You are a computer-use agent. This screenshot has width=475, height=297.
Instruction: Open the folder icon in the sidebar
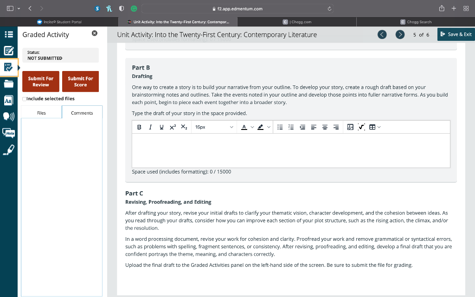click(8, 84)
